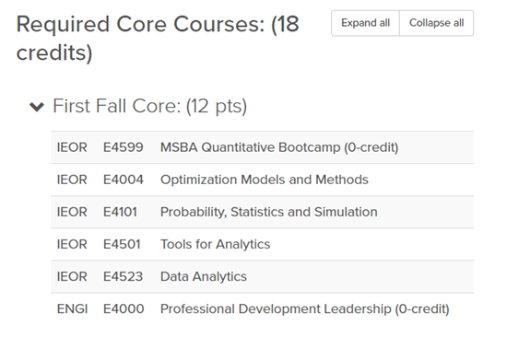The height and width of the screenshot is (337, 507).
Task: Click IEOR label in Data Analytics row
Action: [72, 276]
